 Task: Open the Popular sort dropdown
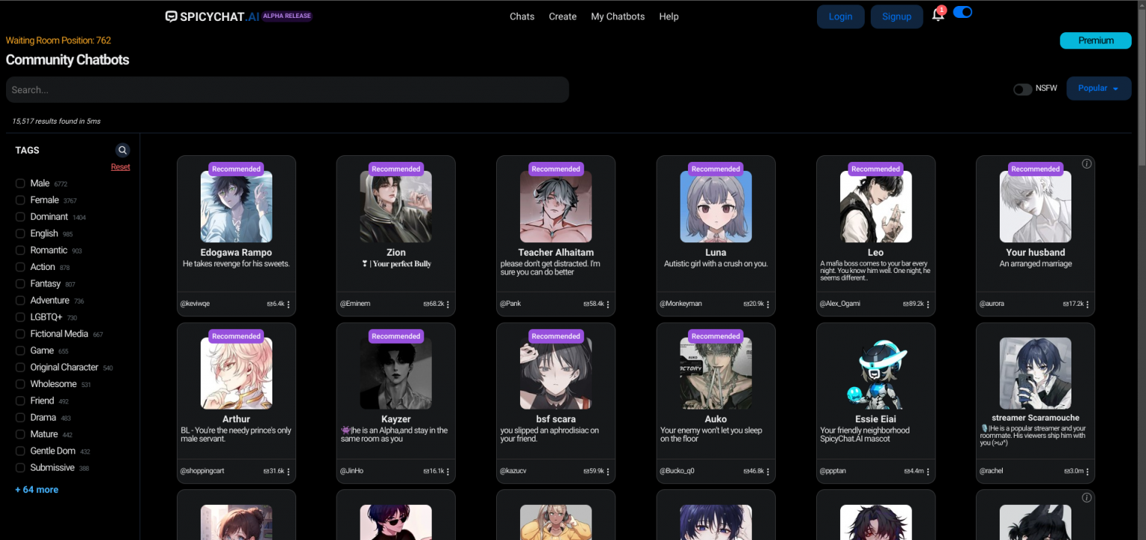(1098, 89)
